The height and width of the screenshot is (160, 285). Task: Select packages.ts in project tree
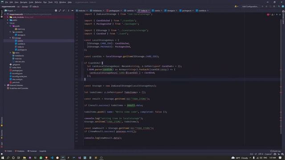[21, 50]
